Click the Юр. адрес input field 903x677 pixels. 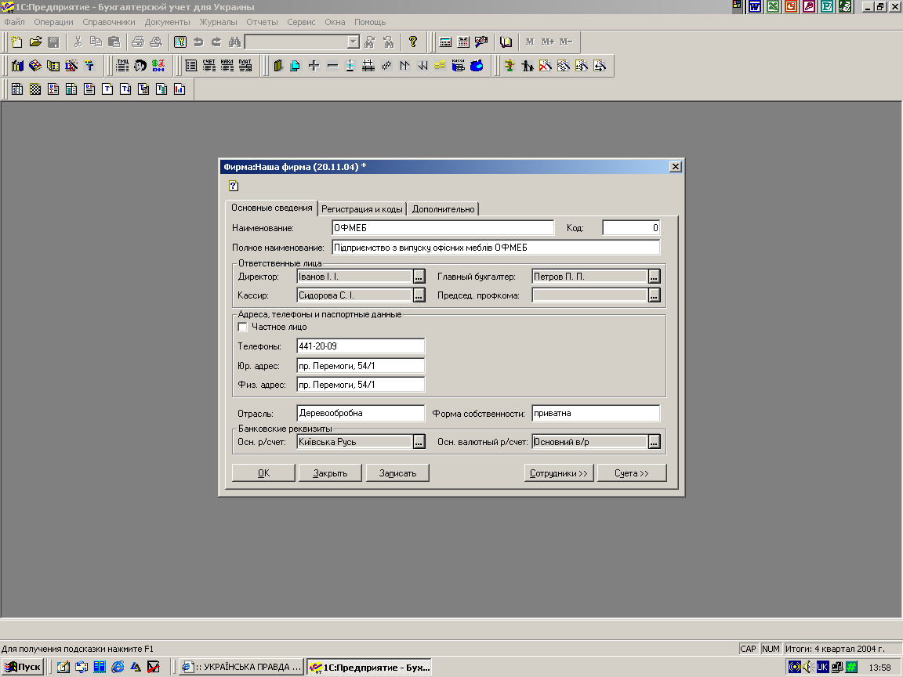coord(361,366)
